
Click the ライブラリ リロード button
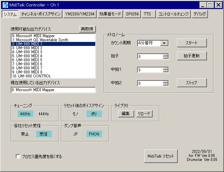tap(145, 114)
